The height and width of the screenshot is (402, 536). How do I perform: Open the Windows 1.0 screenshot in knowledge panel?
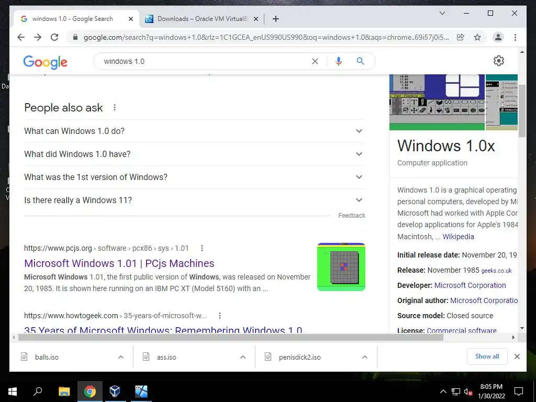[437, 102]
